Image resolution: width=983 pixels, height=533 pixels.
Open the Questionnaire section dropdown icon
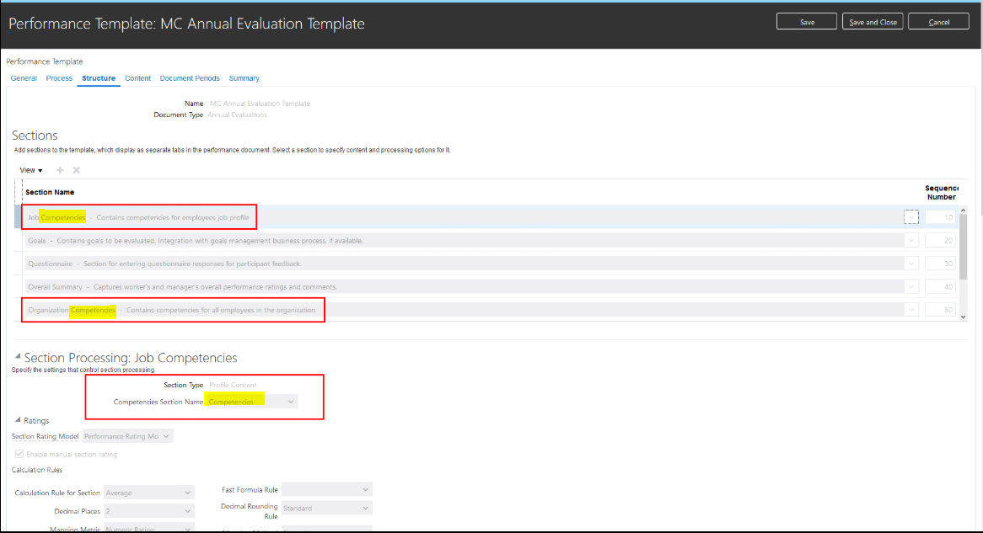[911, 263]
